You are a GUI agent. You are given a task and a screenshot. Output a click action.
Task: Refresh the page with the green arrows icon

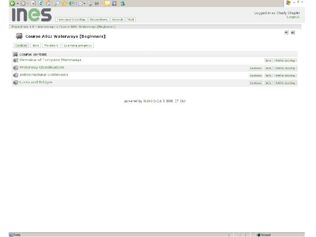41,4
